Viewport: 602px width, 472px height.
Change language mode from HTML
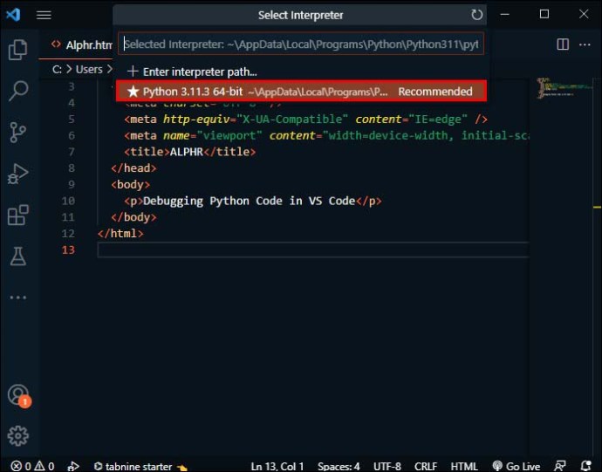pos(463,466)
